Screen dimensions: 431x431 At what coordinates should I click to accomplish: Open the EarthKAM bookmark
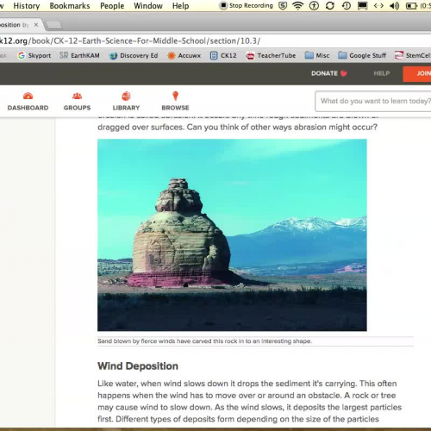[79, 55]
